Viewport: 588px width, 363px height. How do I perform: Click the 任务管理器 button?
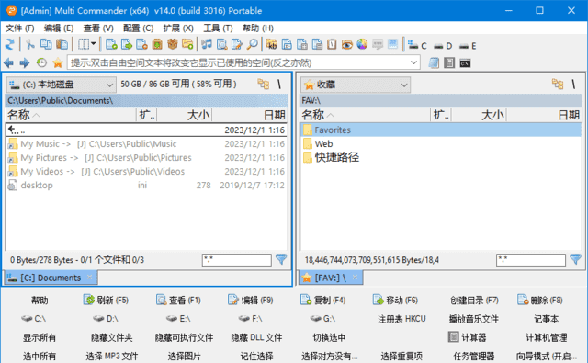point(474,356)
